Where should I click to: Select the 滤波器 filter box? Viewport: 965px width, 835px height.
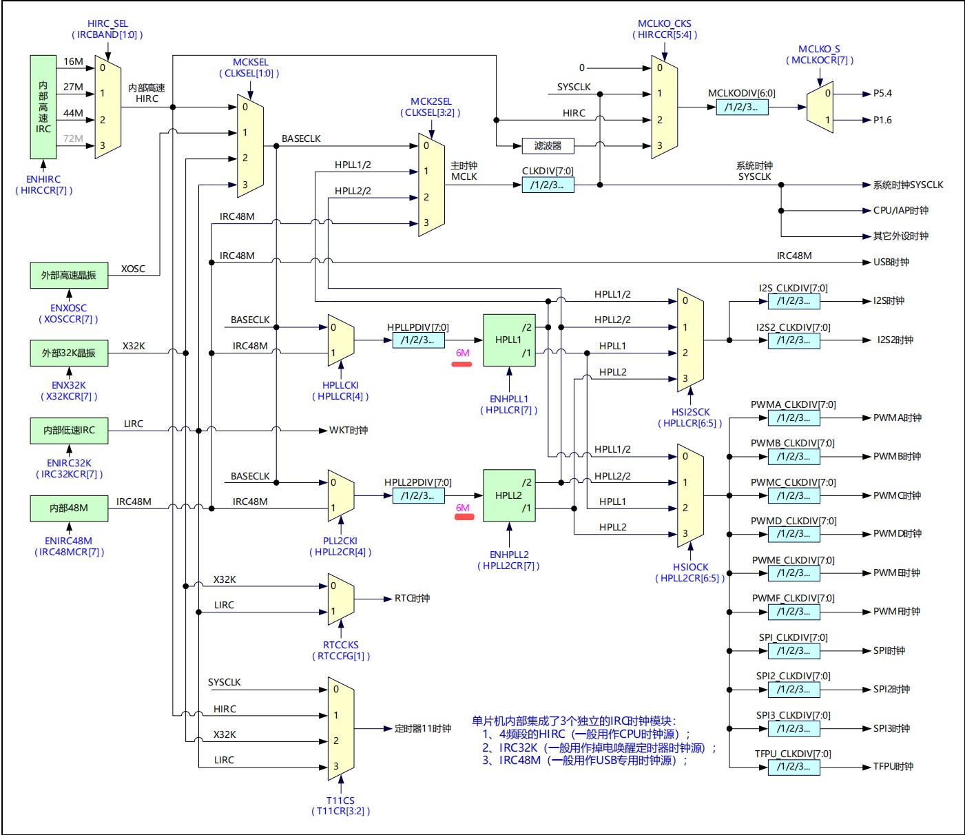[548, 145]
